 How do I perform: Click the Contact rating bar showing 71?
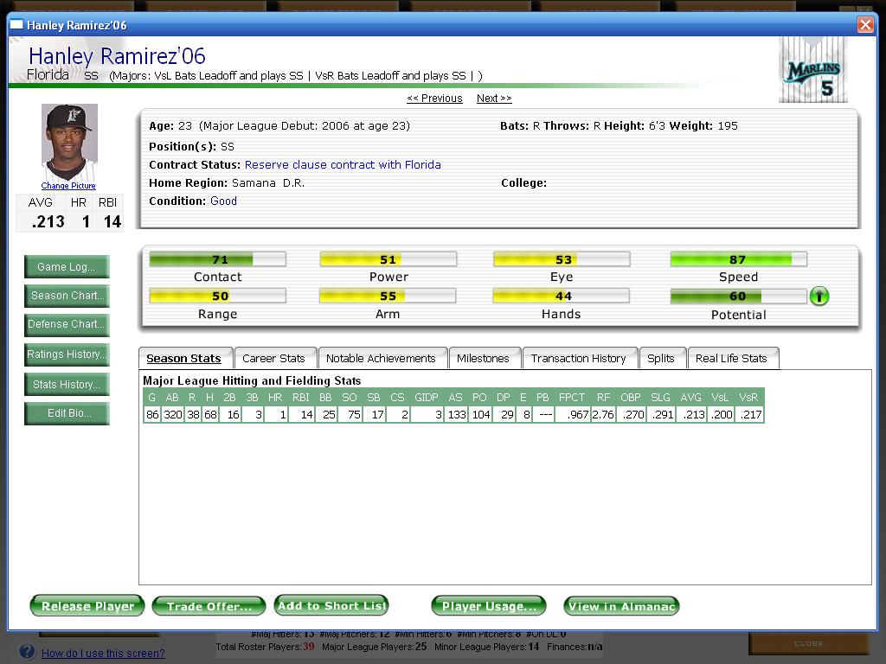pos(217,259)
